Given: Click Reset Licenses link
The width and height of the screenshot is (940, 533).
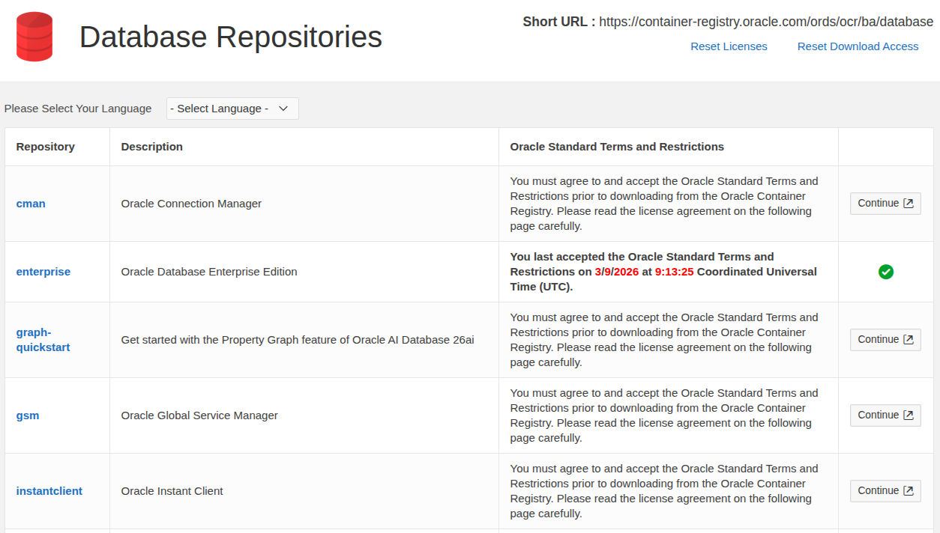Looking at the screenshot, I should coord(729,46).
